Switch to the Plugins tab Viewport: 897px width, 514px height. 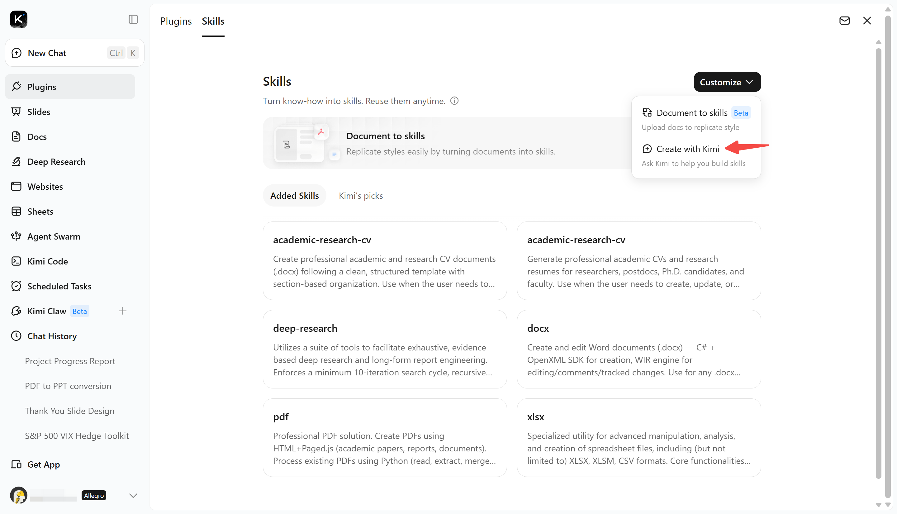click(176, 21)
